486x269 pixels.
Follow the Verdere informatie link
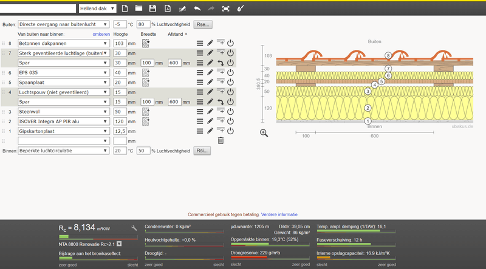pos(279,215)
